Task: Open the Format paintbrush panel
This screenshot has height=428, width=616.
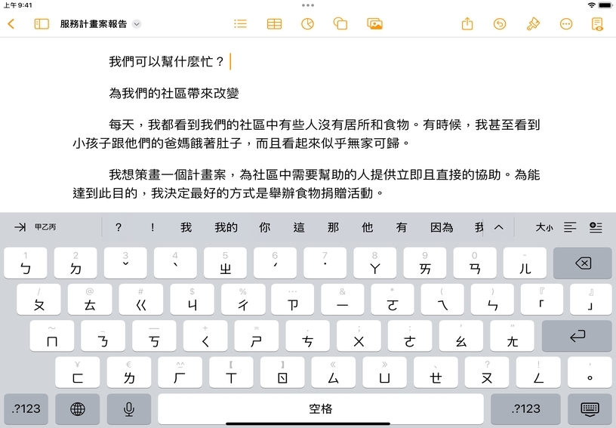Action: click(x=533, y=24)
